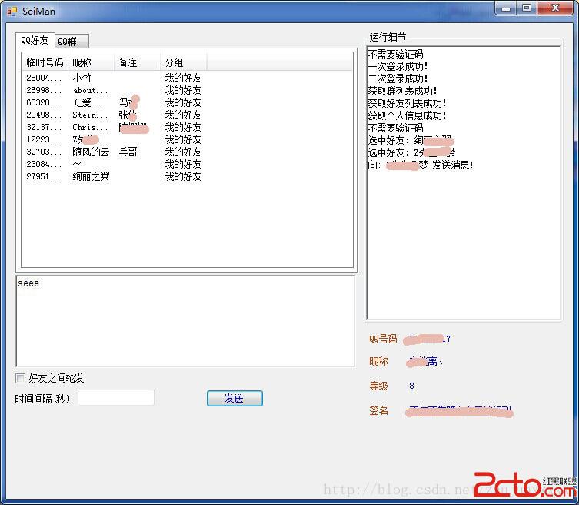Screen dimensions: 579x505
Task: Click the 备注 column header
Action: [x=137, y=62]
